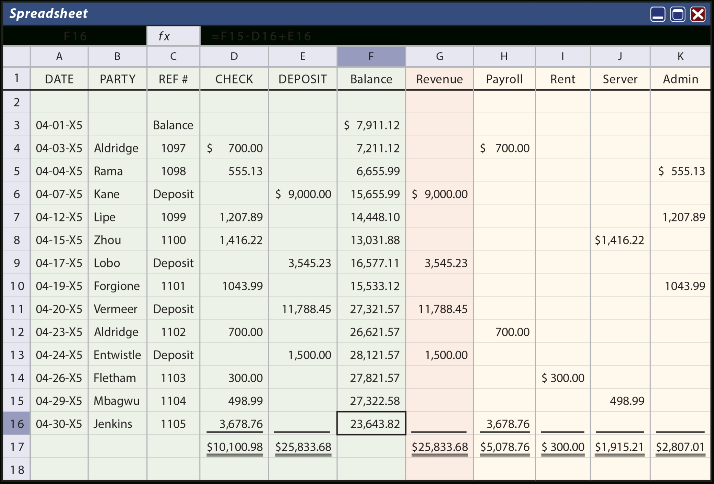The image size is (714, 484).
Task: Click the opening balance $ 7,911.12 cell
Action: coord(371,125)
